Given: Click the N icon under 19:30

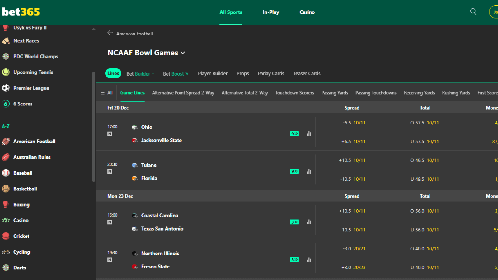Looking at the screenshot, I should tap(110, 260).
